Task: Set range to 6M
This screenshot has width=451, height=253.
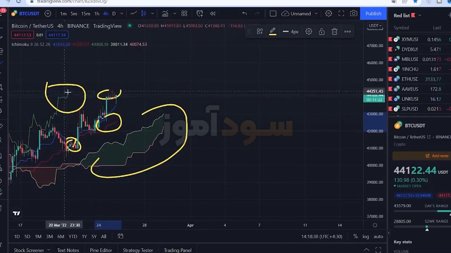Action: pyautogui.click(x=61, y=236)
